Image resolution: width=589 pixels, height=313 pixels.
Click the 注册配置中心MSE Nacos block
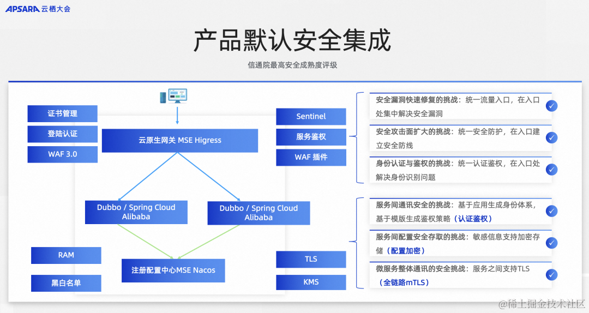(x=173, y=270)
